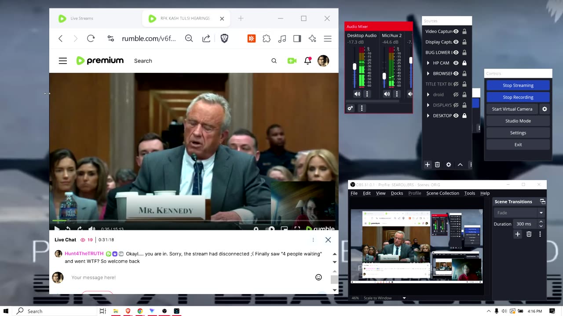Move source up with arrow icon
563x316 pixels.
[x=460, y=165]
